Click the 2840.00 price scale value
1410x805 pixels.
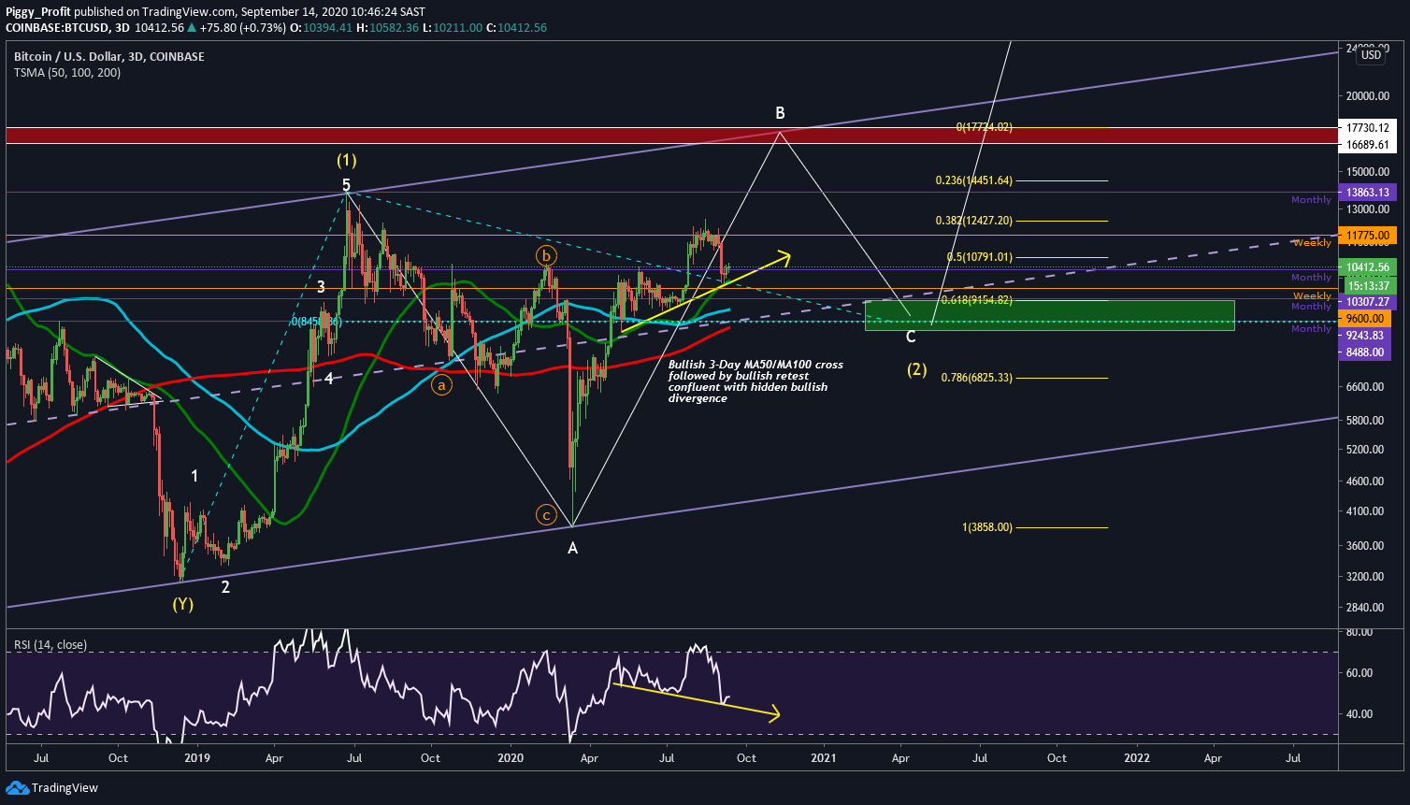[x=1367, y=608]
